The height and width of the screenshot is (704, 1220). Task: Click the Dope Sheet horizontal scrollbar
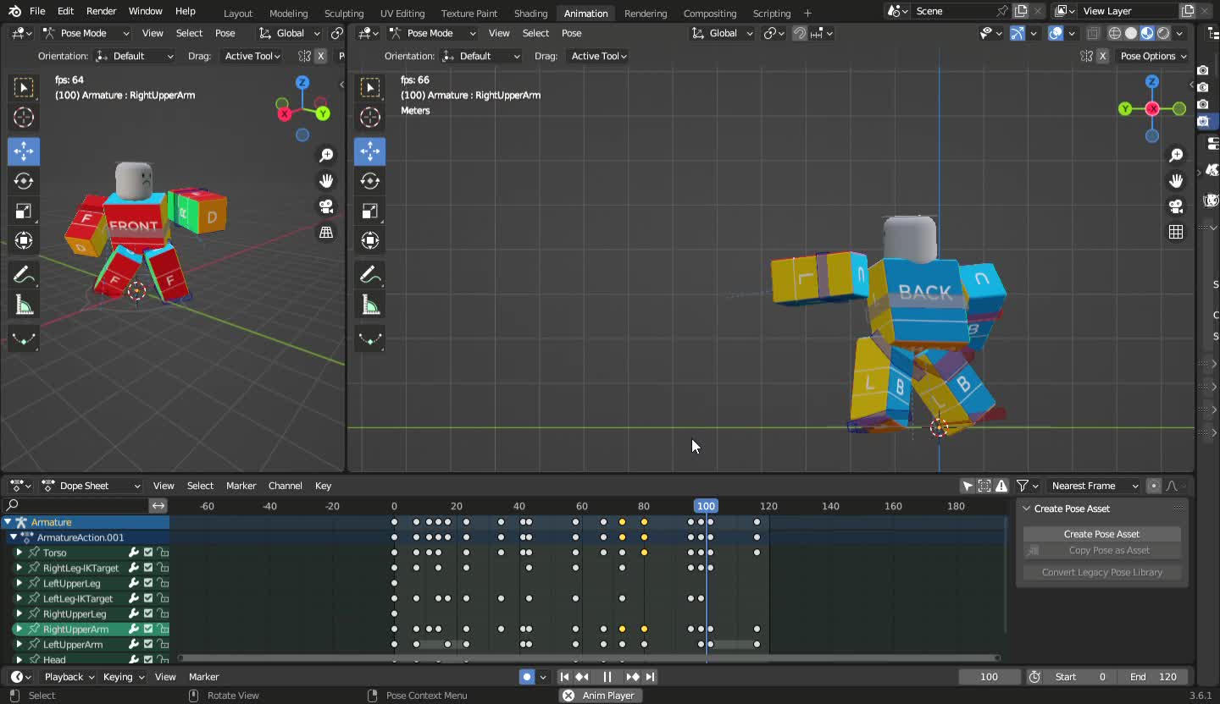tap(589, 657)
